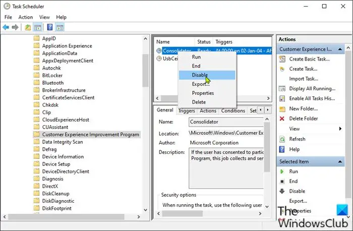Toggle the Show/Hide Console Tree toolbar icon

click(x=38, y=27)
